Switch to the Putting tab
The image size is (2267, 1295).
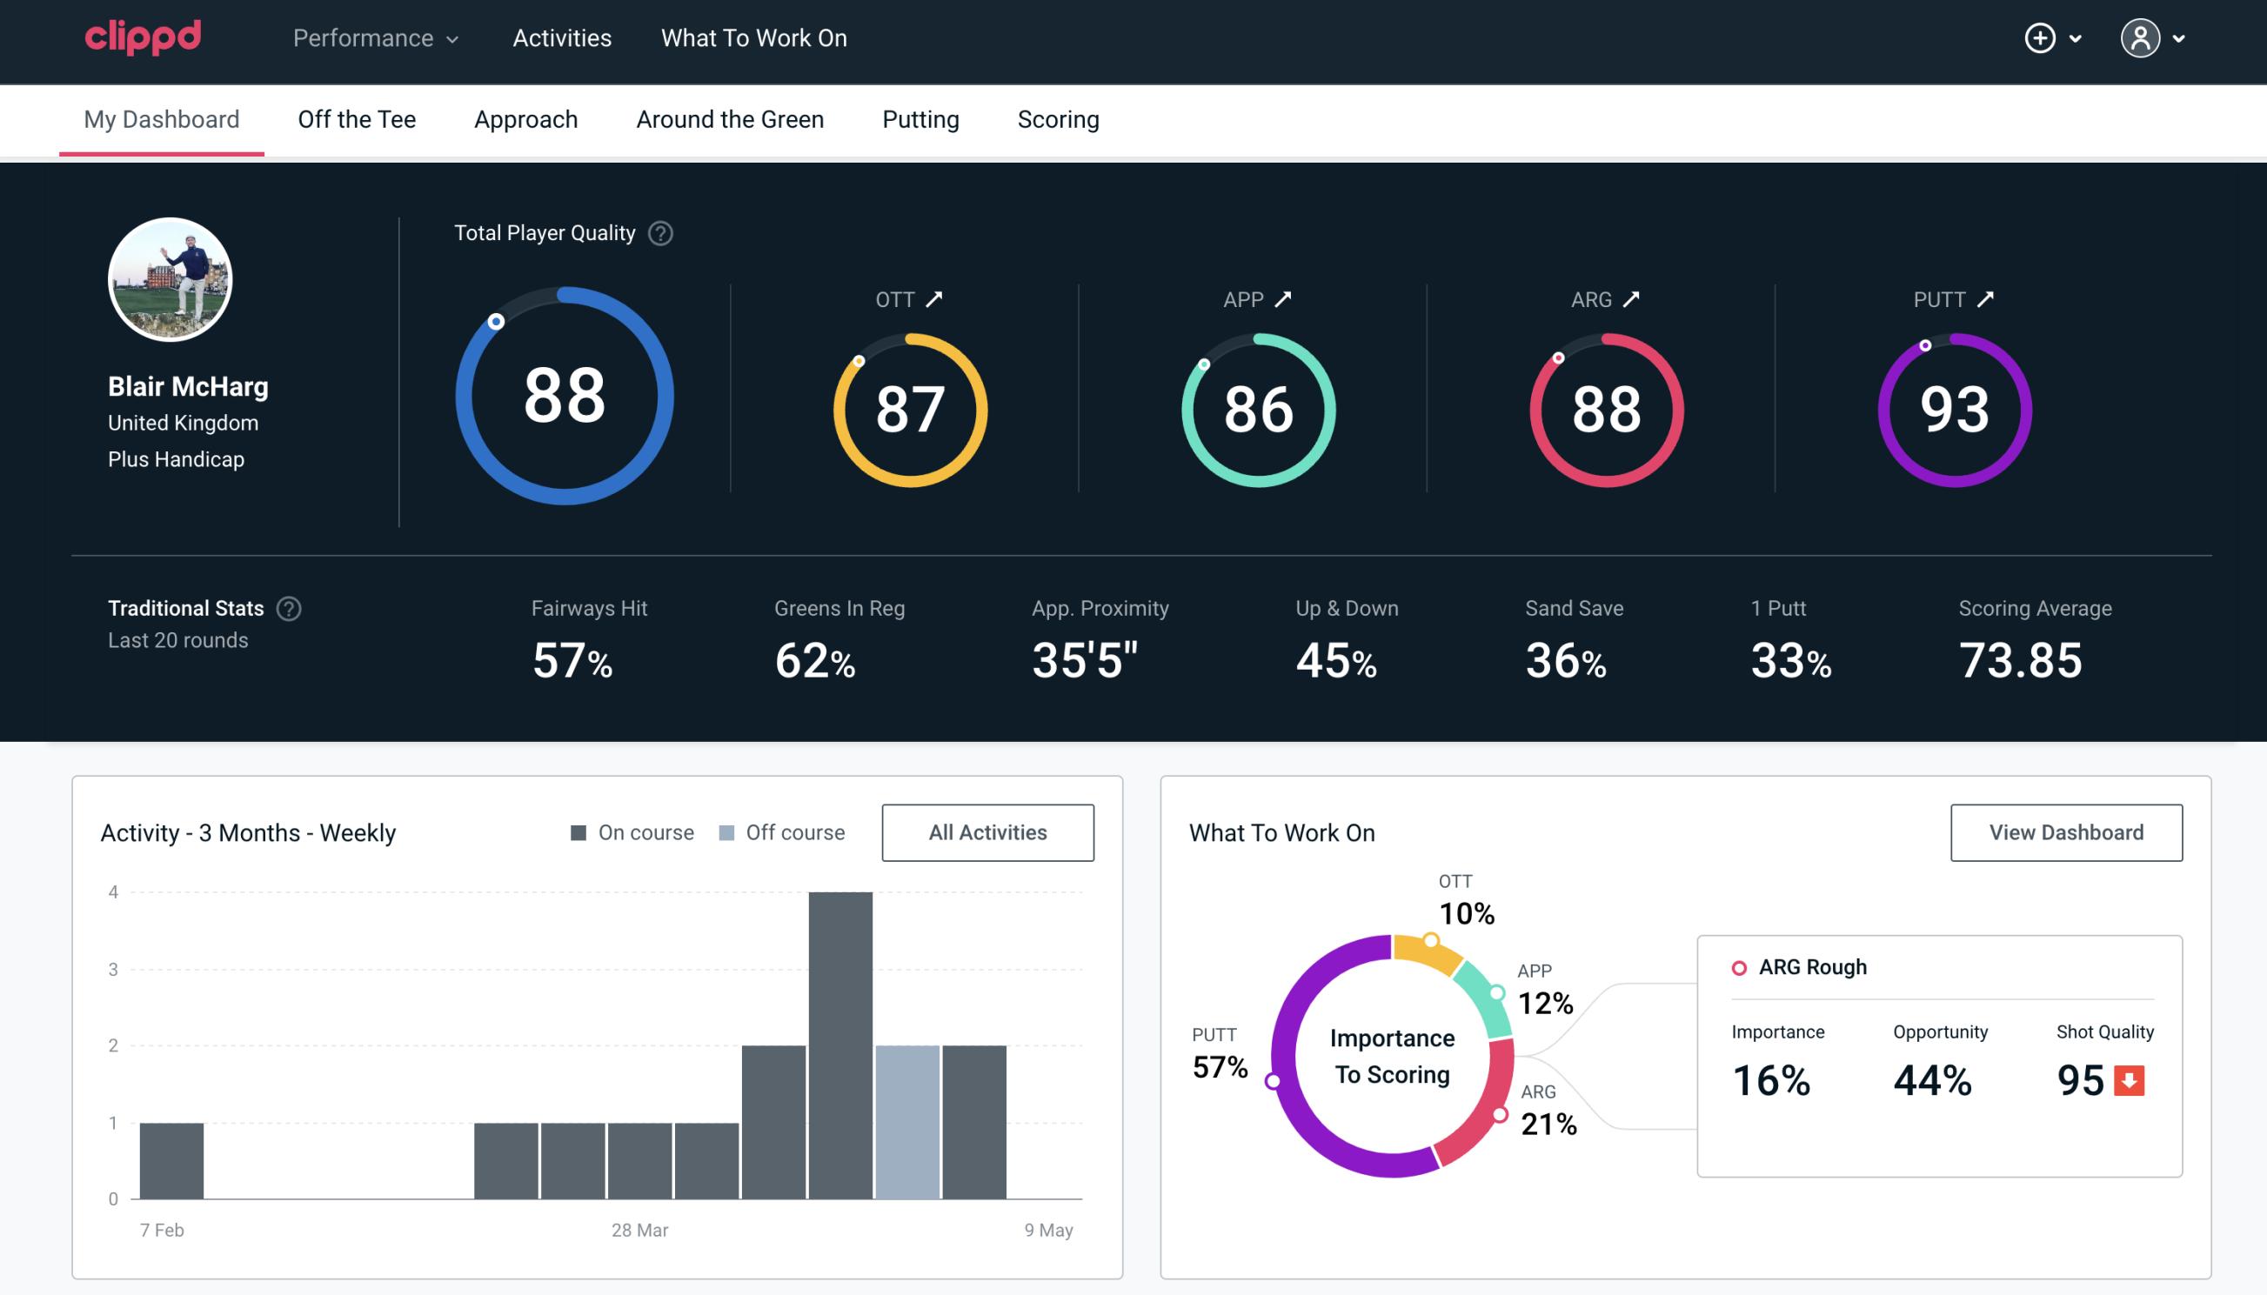tap(919, 118)
